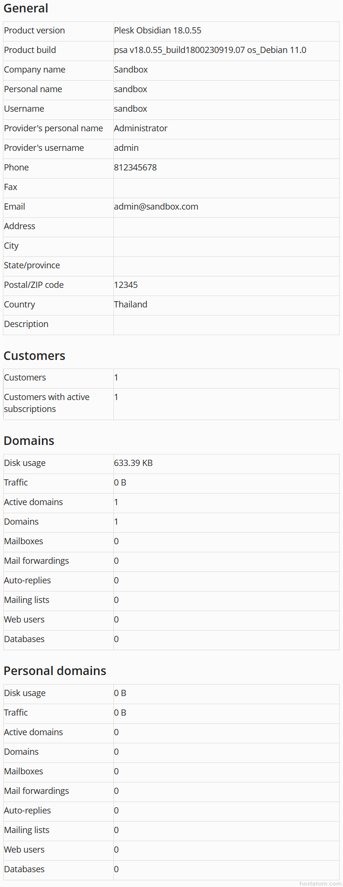Click the Postal/ZIP code label
The height and width of the screenshot is (887, 343).
point(34,285)
